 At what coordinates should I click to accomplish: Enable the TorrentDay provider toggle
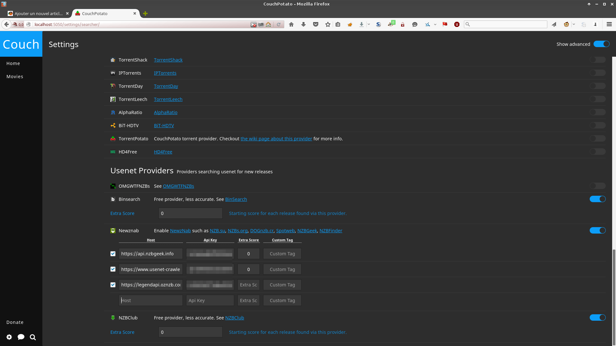click(x=597, y=86)
